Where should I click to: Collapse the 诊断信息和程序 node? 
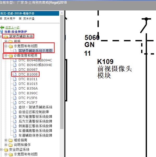[x=6, y=55]
